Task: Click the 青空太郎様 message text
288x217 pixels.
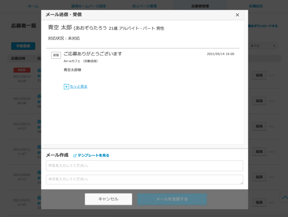Action: pyautogui.click(x=72, y=70)
